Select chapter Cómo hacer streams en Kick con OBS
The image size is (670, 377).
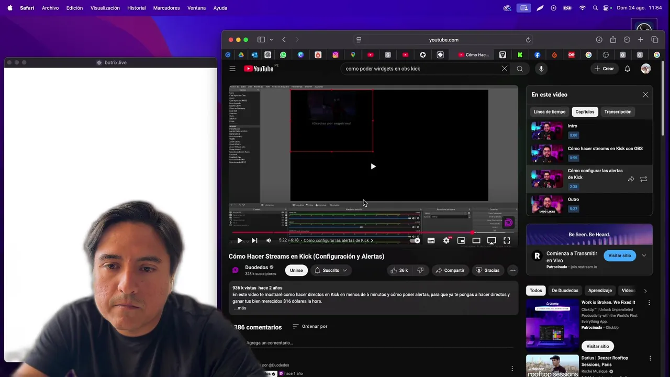[589, 153]
